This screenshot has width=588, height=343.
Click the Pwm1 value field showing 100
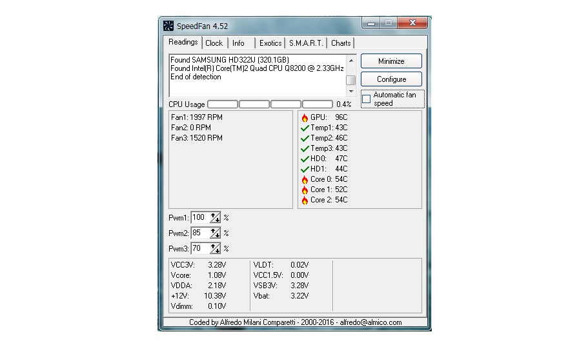200,217
